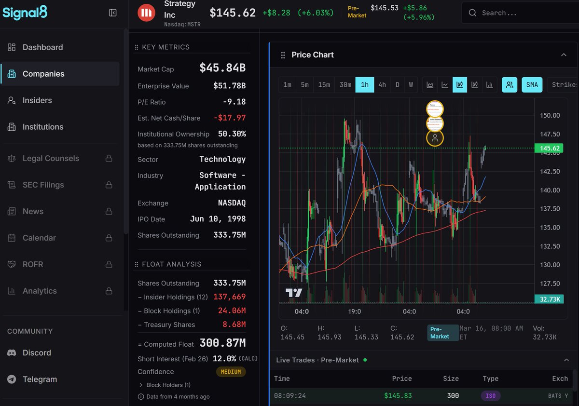This screenshot has height=406, width=579.
Task: Click the ISO trade type badge
Action: point(491,396)
